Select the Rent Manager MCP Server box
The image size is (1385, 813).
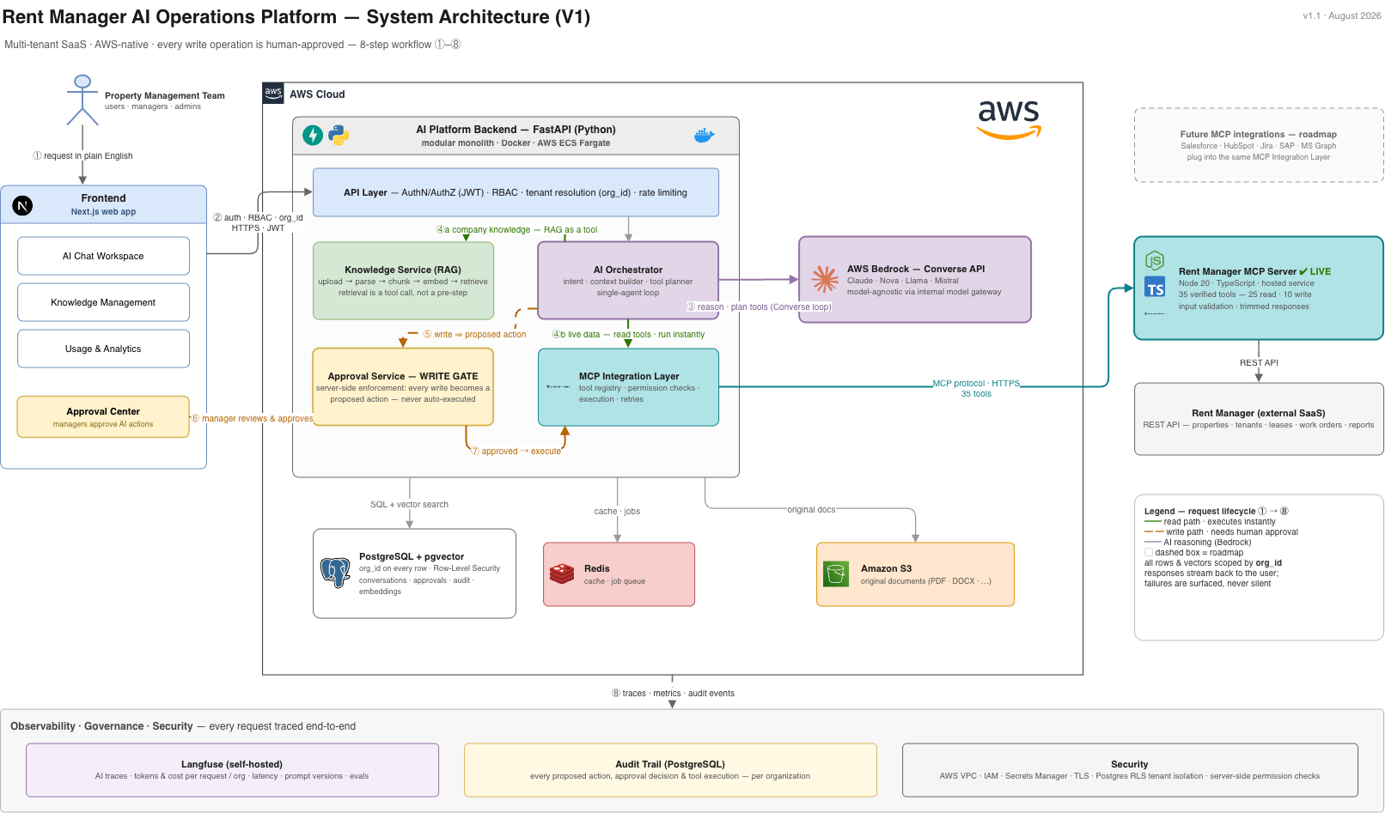point(1259,288)
